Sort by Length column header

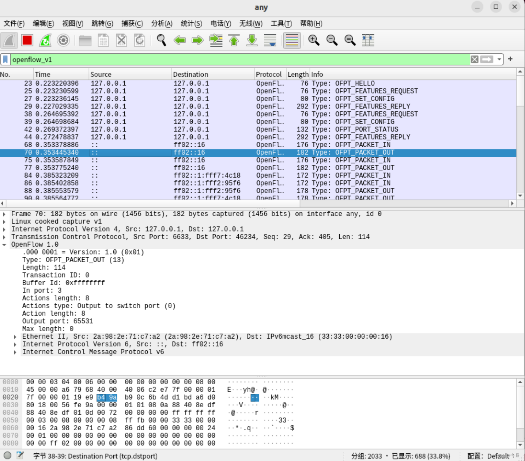tap(298, 74)
